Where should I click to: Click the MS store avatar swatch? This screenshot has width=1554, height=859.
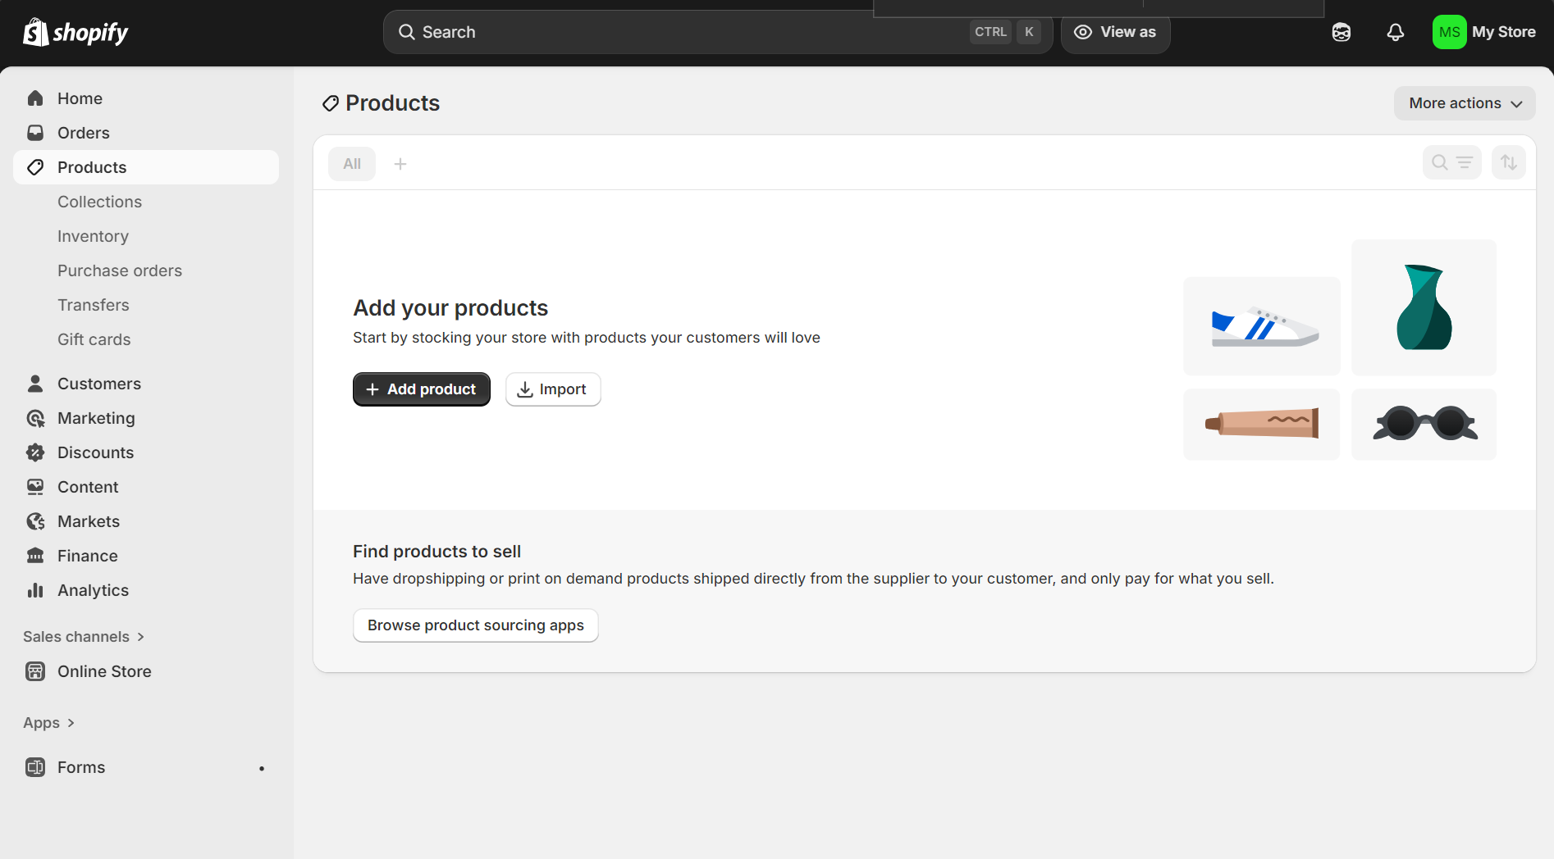point(1449,31)
